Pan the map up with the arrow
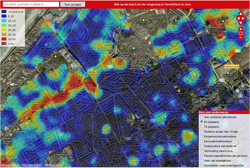250x168 pixels. click(x=241, y=14)
